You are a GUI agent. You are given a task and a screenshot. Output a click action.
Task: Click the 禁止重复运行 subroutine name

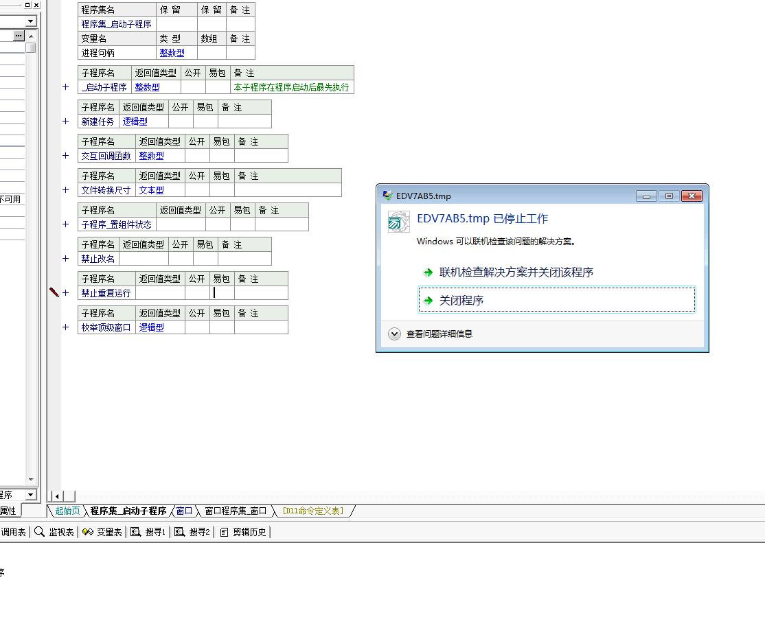point(106,293)
